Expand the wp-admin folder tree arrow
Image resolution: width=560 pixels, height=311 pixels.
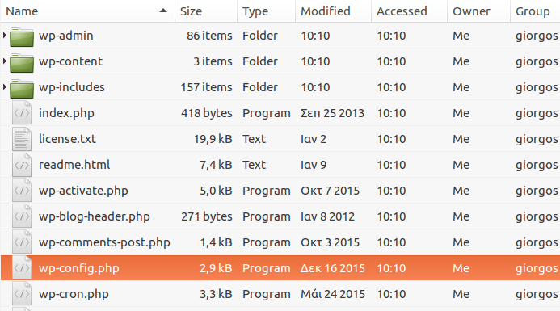click(x=5, y=36)
